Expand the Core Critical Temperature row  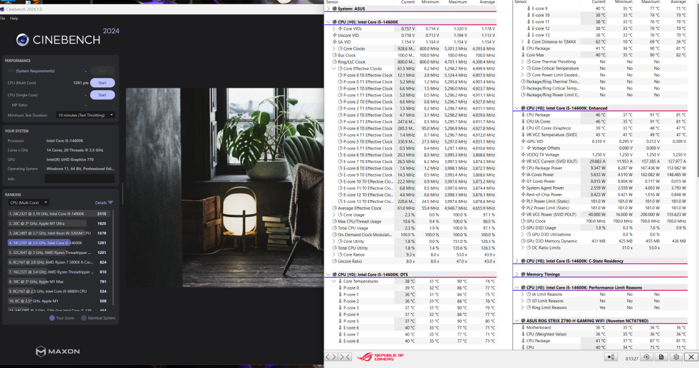(522, 68)
